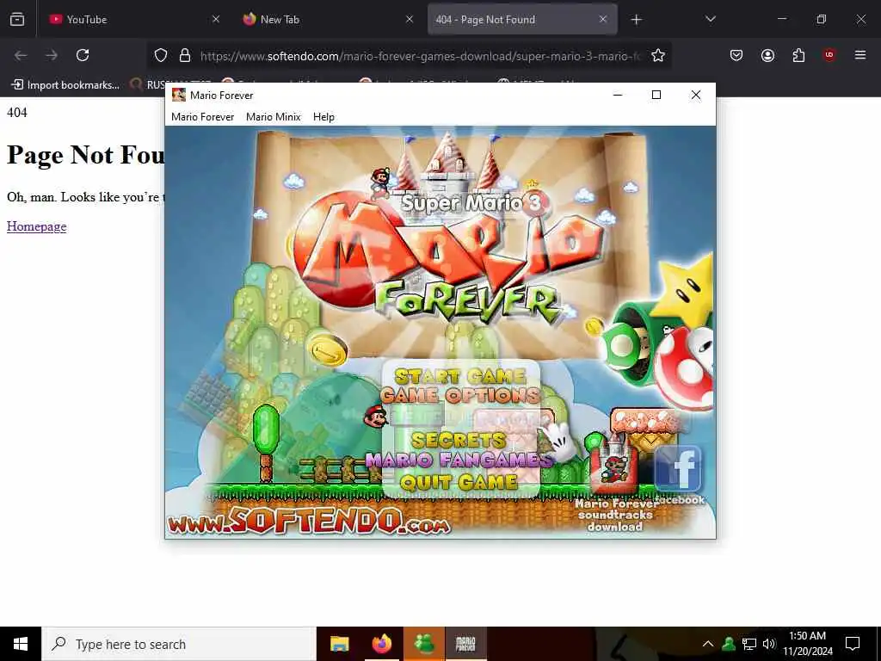The width and height of the screenshot is (881, 661).
Task: Click the browser Back arrow
Action: (21, 55)
